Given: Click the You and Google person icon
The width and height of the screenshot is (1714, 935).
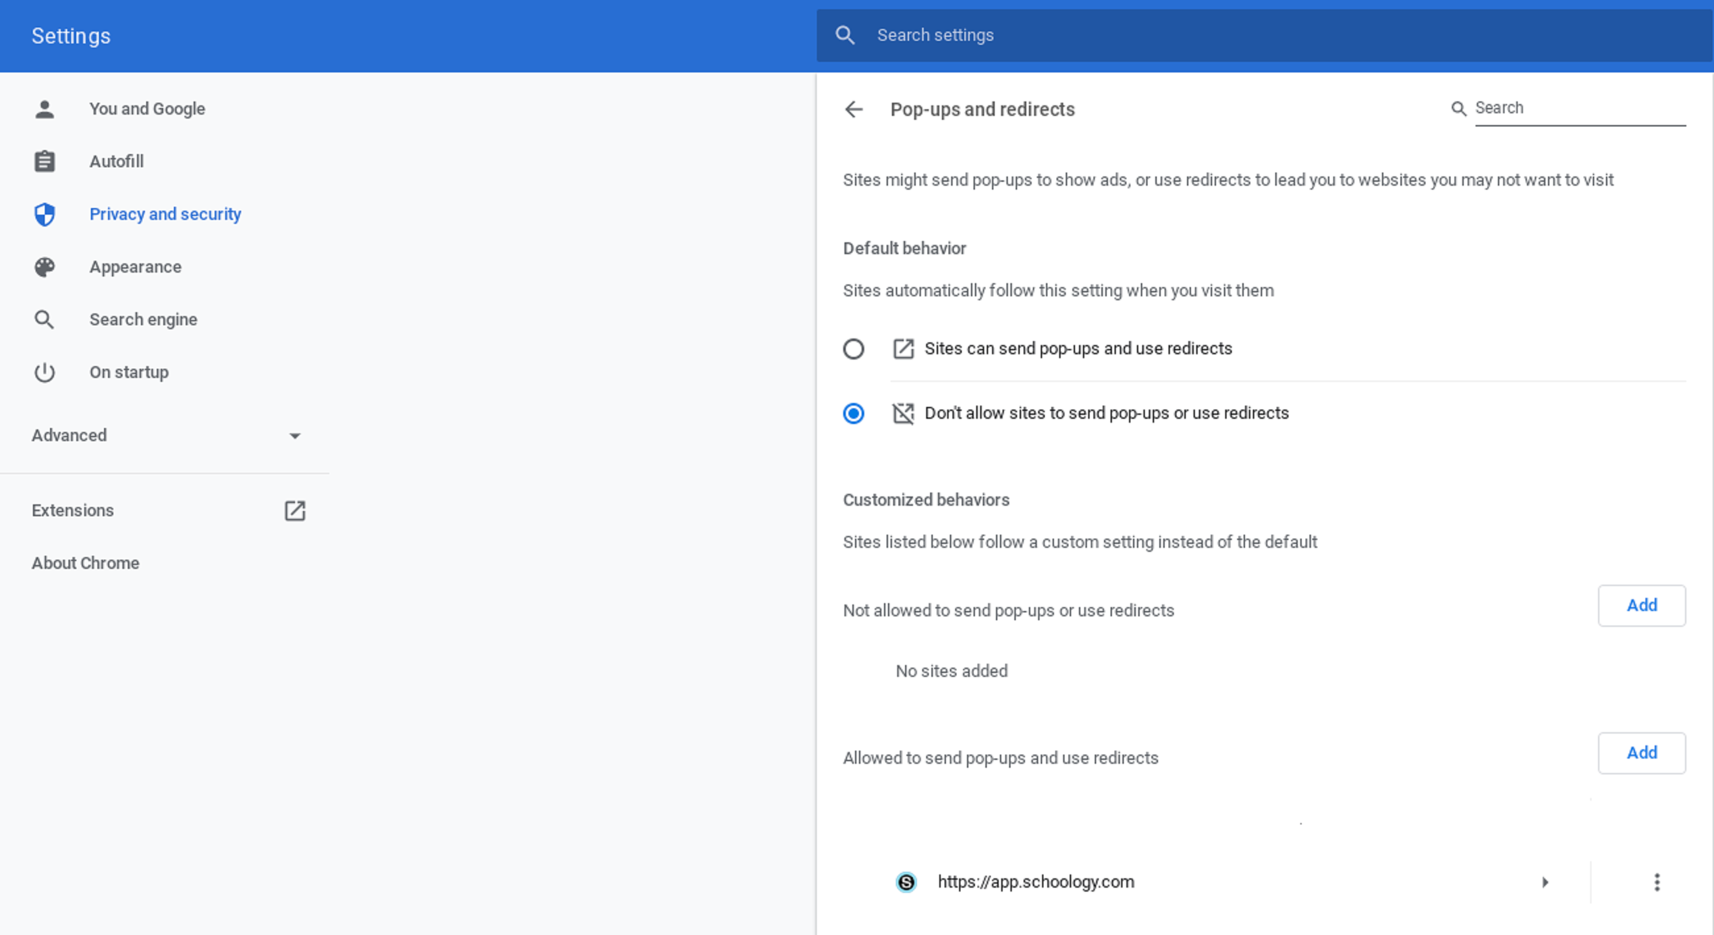Looking at the screenshot, I should tap(45, 109).
